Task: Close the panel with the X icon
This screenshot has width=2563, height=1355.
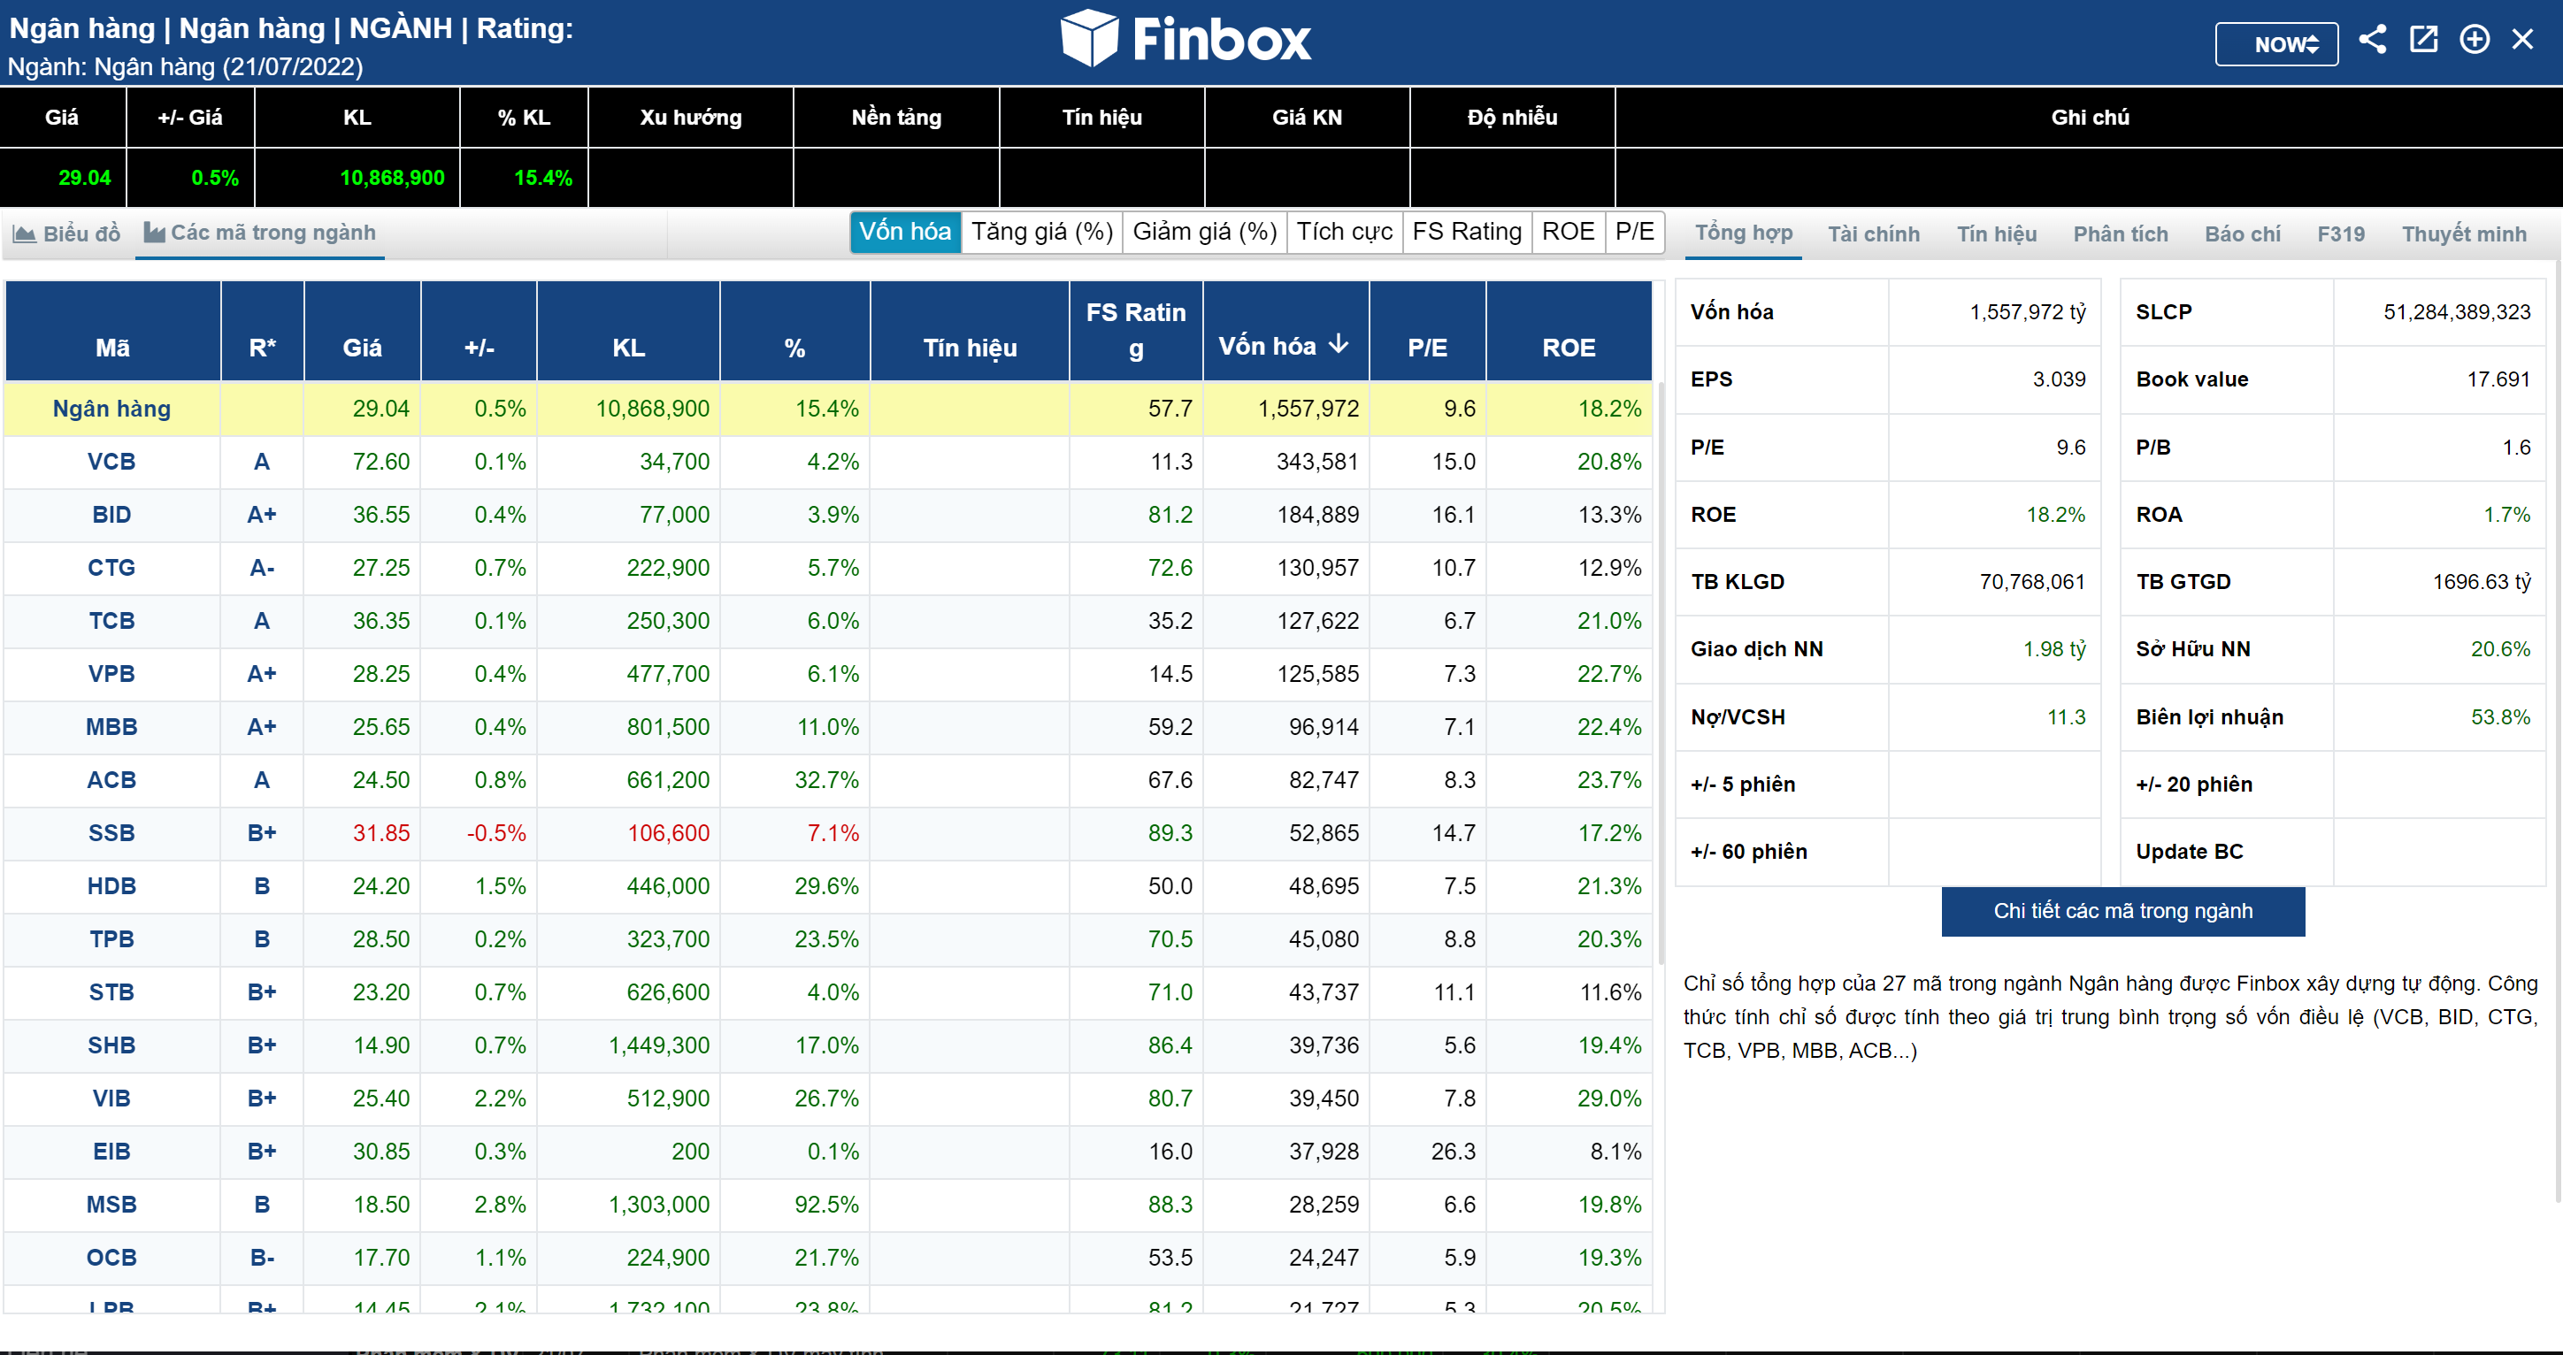Action: pyautogui.click(x=2522, y=40)
